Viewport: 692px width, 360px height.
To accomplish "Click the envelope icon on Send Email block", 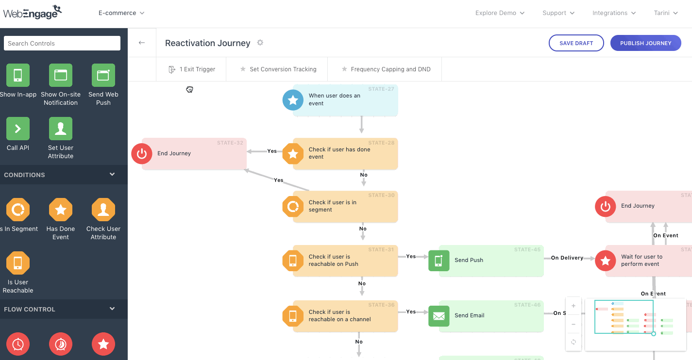I will 439,316.
